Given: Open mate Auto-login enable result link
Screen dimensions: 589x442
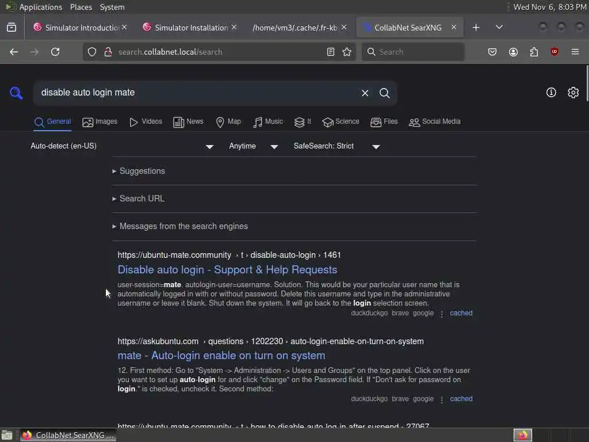Looking at the screenshot, I should click(x=221, y=356).
